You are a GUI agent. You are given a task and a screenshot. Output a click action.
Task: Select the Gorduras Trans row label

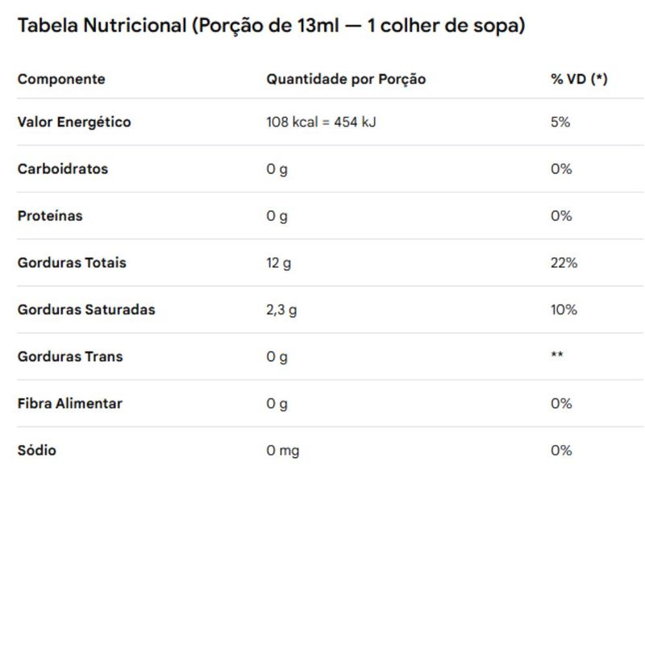(70, 356)
